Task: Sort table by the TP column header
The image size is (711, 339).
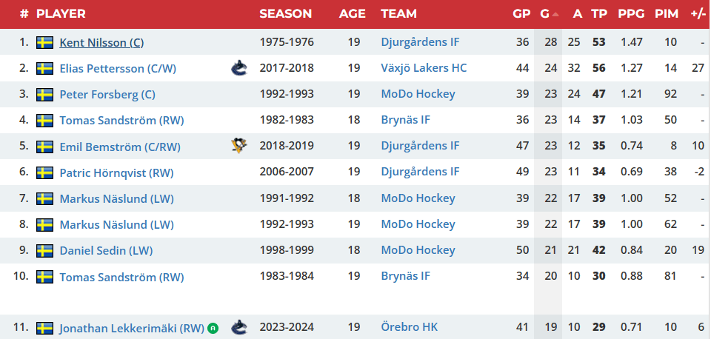Action: [599, 13]
